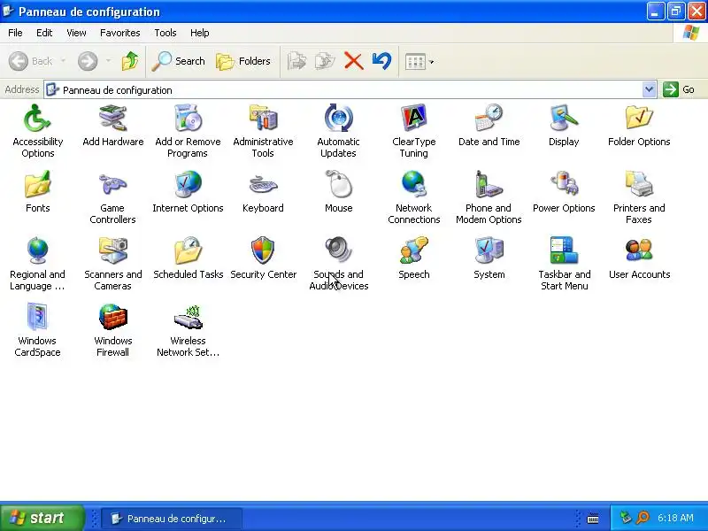Open the Favorites menu
This screenshot has height=531, width=708.
click(x=120, y=33)
